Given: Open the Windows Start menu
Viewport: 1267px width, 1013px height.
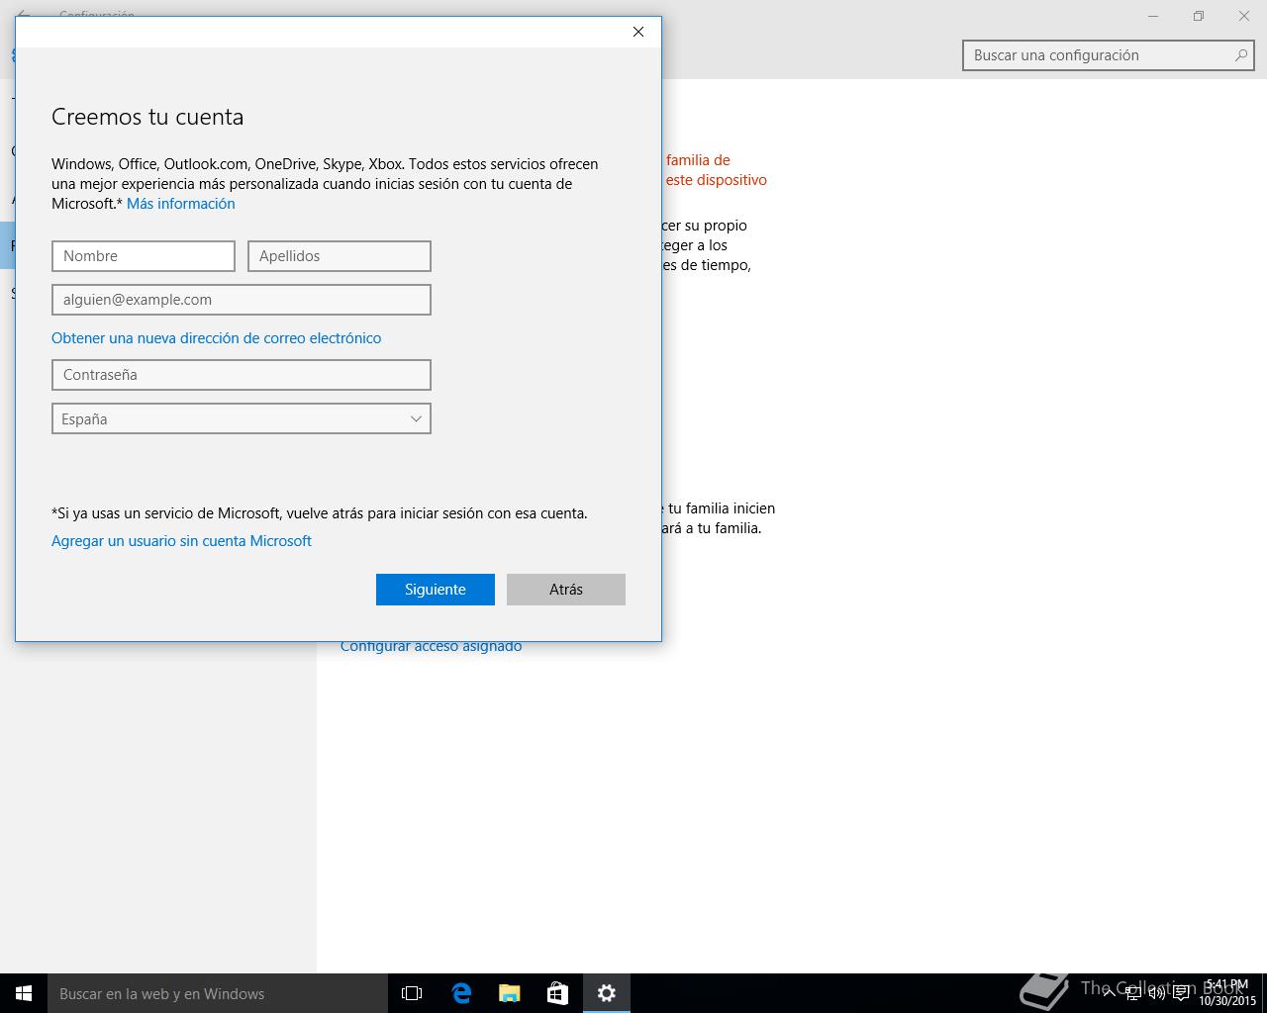Looking at the screenshot, I should tap(24, 993).
